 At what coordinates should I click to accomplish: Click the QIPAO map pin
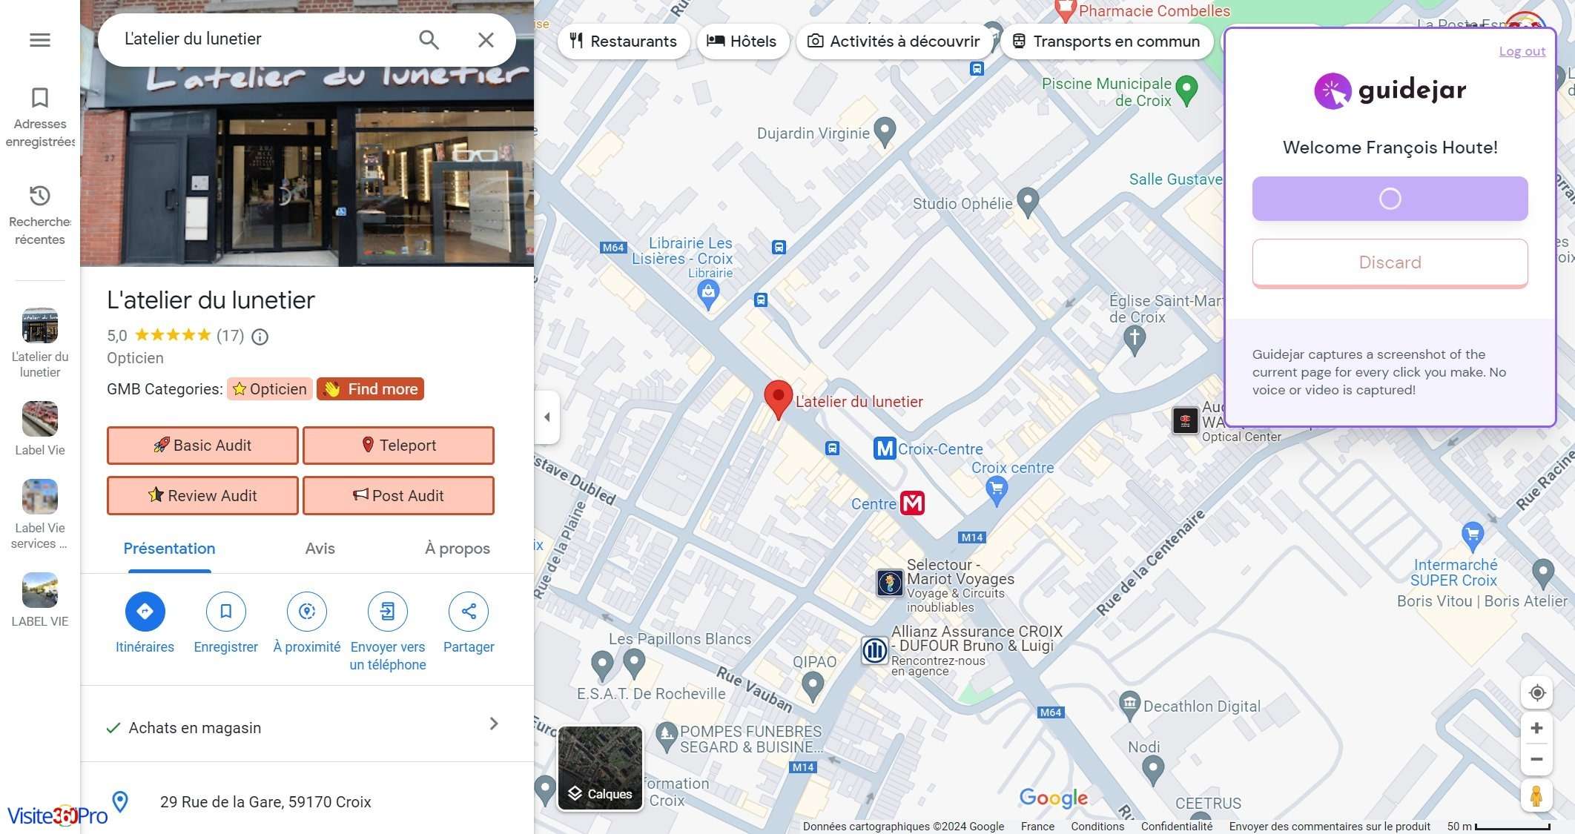pyautogui.click(x=813, y=686)
